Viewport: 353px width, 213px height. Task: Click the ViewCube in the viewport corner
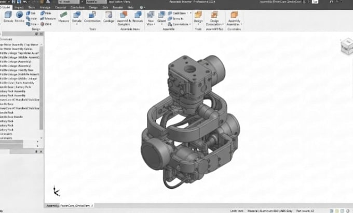pos(347,46)
